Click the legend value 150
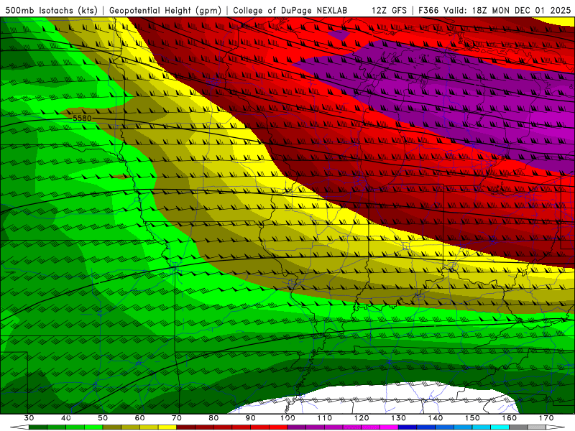Image resolution: width=575 pixels, height=431 pixels. click(x=472, y=418)
